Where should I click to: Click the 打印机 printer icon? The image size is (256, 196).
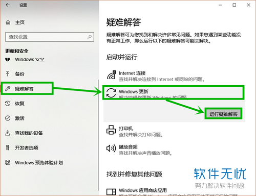(x=111, y=130)
